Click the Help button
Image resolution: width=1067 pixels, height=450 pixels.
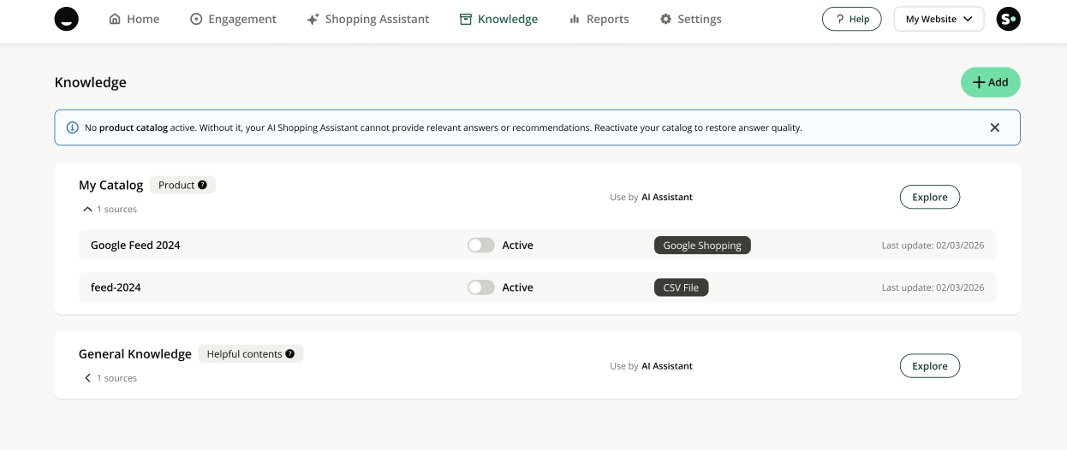(851, 19)
